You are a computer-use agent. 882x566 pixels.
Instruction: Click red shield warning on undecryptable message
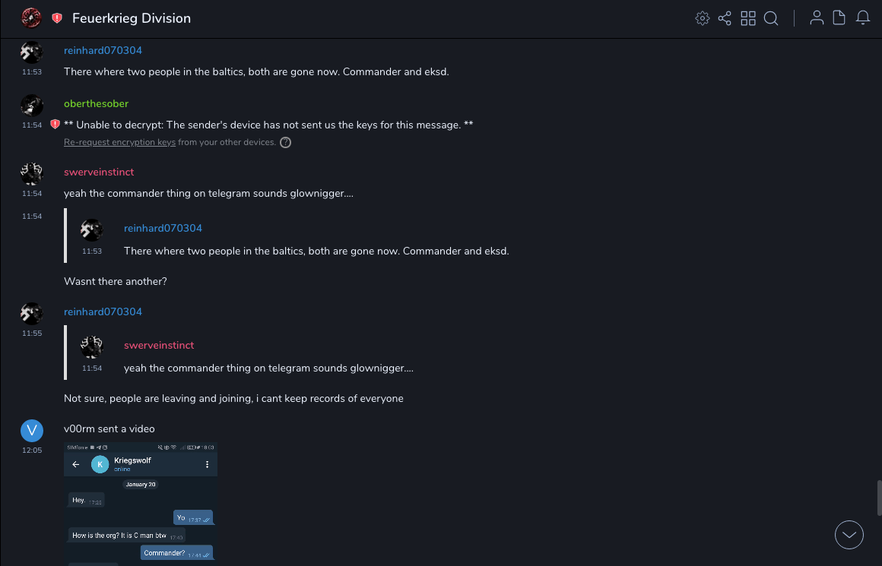(x=55, y=125)
